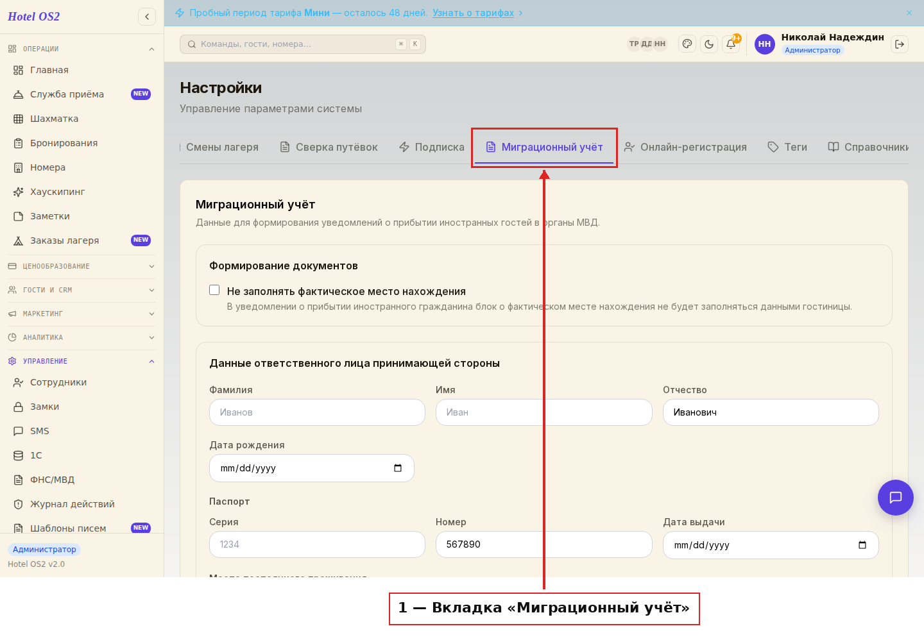Click user name Николай Надеждин
The width and height of the screenshot is (924, 640).
(x=833, y=37)
